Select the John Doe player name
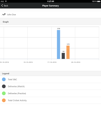The image size is (101, 135). click(11, 15)
